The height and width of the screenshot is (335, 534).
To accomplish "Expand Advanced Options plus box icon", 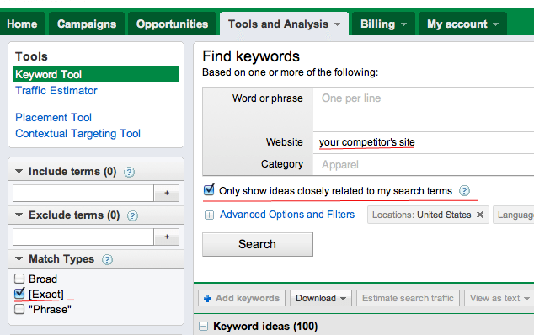I will point(209,215).
